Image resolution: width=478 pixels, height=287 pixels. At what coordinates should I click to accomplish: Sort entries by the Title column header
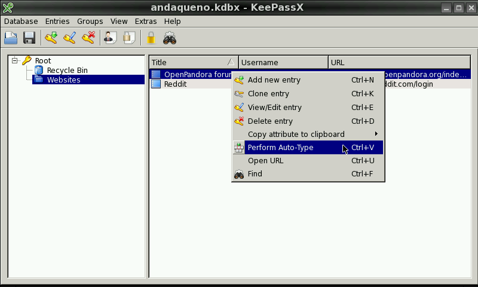(192, 62)
